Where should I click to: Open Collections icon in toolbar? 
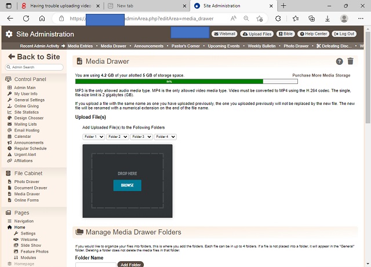[312, 19]
